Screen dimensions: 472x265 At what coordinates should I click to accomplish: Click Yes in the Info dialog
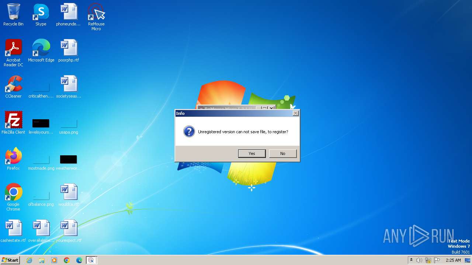coord(251,153)
